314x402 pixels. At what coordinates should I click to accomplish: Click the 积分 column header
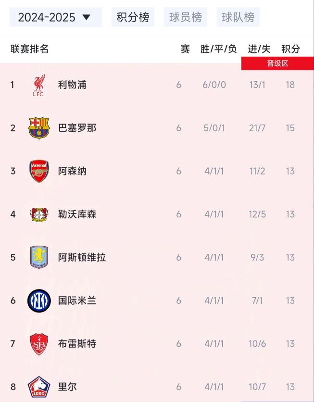tap(290, 49)
